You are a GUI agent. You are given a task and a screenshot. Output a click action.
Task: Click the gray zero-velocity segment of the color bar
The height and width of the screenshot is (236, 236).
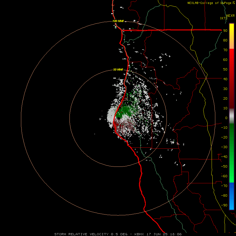tap(232, 116)
